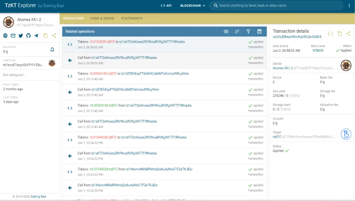The image size is (355, 201).
Task: Open creator address tz1bcoETzoyoSUFPi1YZB link
Action: click(x=23, y=65)
